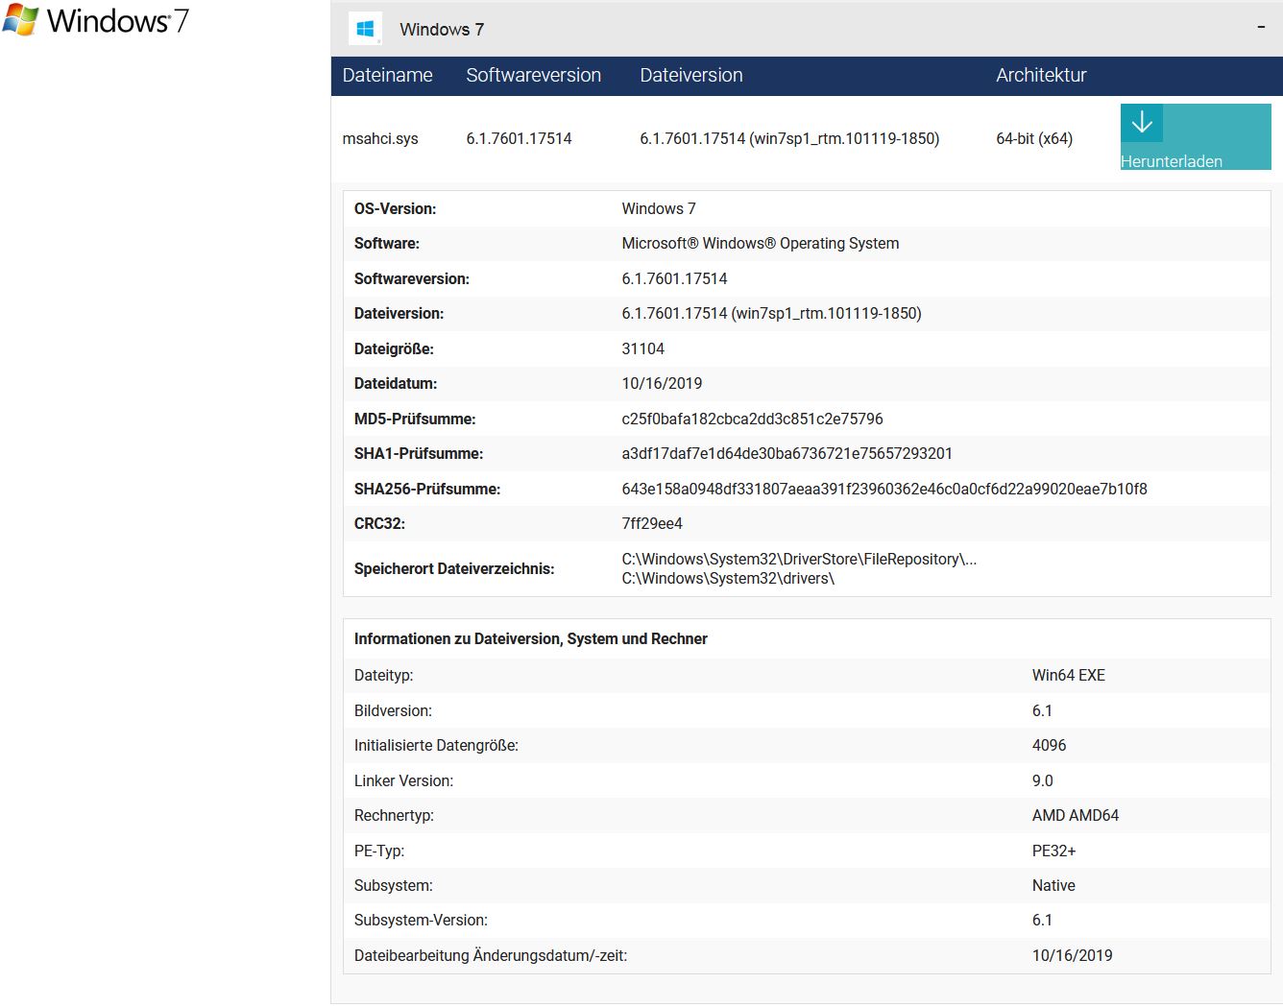
Task: Click the Subsystem-Version value 6.1
Action: click(1042, 920)
